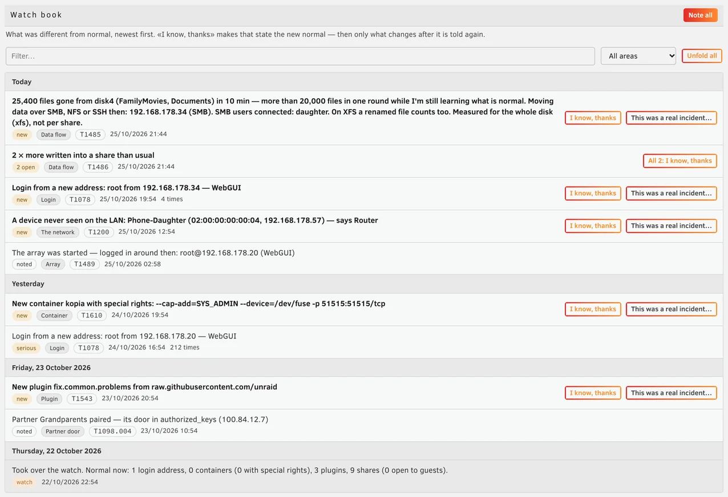728x497 pixels.
Task: Focus the Filter text field
Action: pyautogui.click(x=300, y=56)
